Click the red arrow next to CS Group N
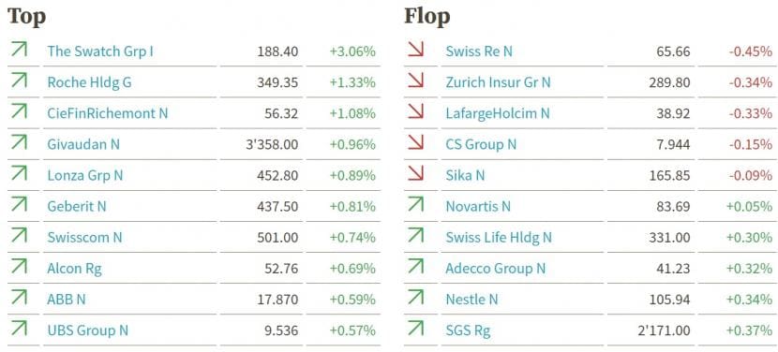Screen dimensions: 778x352 (416, 142)
